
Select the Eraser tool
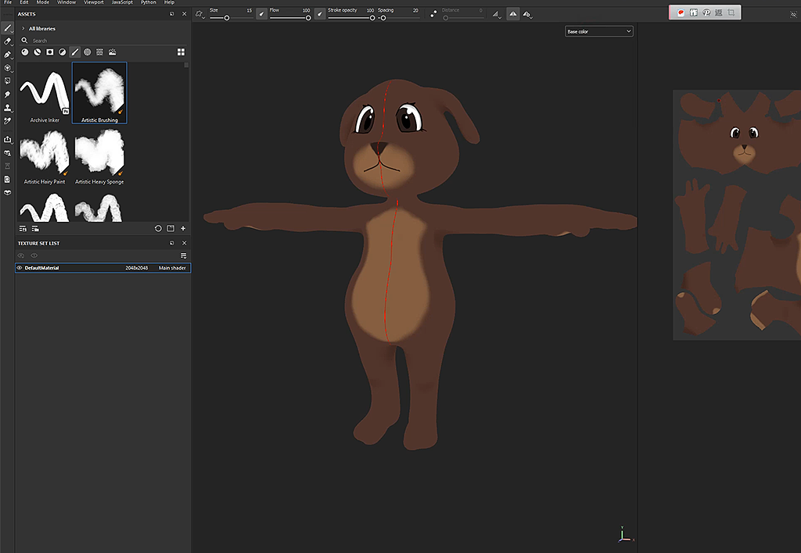8,41
